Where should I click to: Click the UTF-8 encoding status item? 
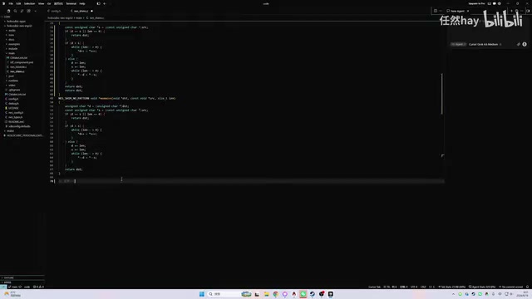pos(414,287)
